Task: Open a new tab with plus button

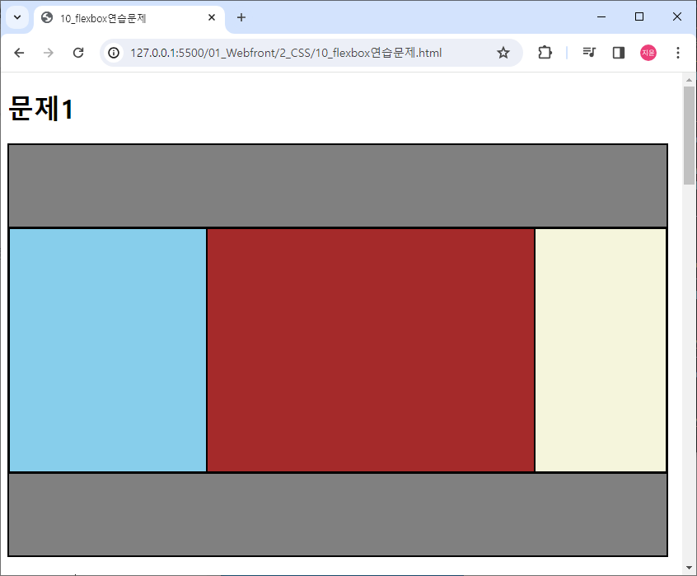Action: click(x=241, y=18)
